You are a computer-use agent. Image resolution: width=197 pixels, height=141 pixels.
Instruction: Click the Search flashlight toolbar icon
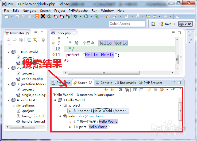(x=115, y=16)
